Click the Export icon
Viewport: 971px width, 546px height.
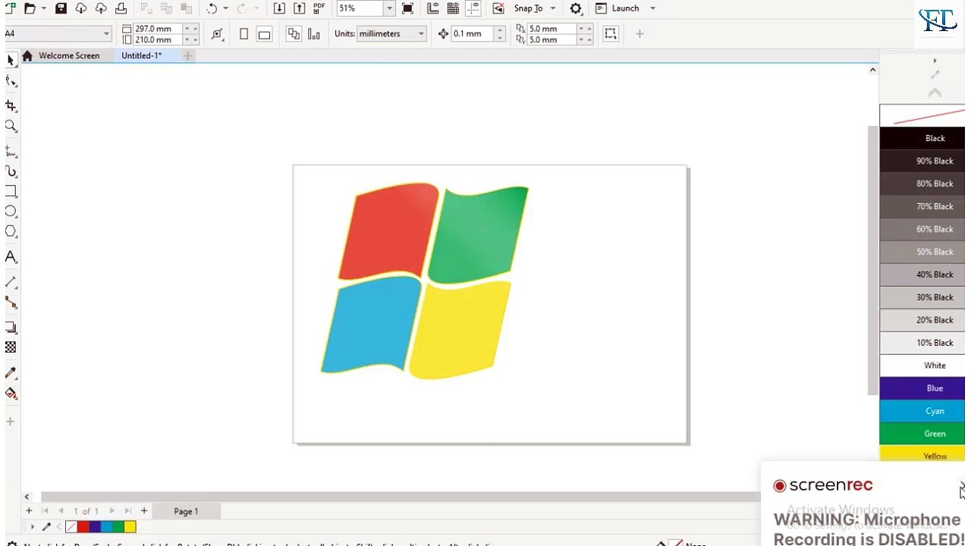pyautogui.click(x=299, y=8)
